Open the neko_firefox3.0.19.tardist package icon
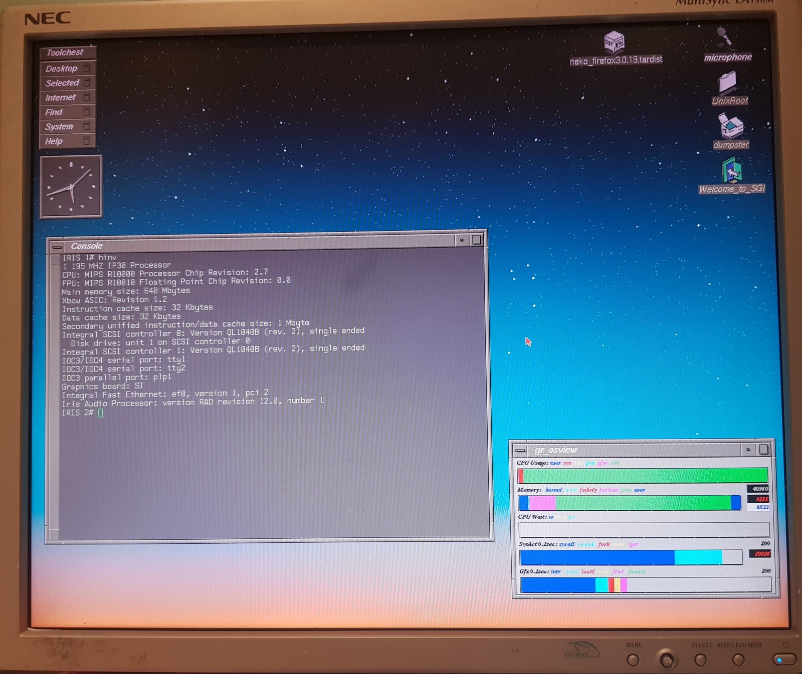 [x=614, y=42]
